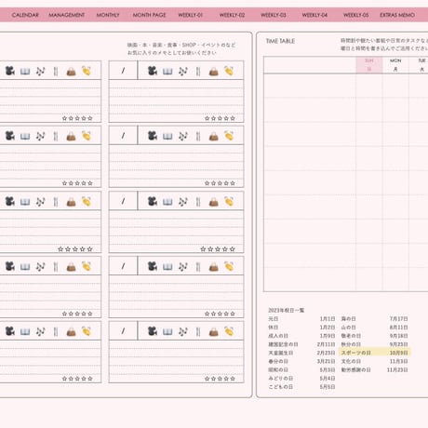The width and height of the screenshot is (428, 428).
Task: Open the WEEKLY-03 tab
Action: [x=274, y=15]
